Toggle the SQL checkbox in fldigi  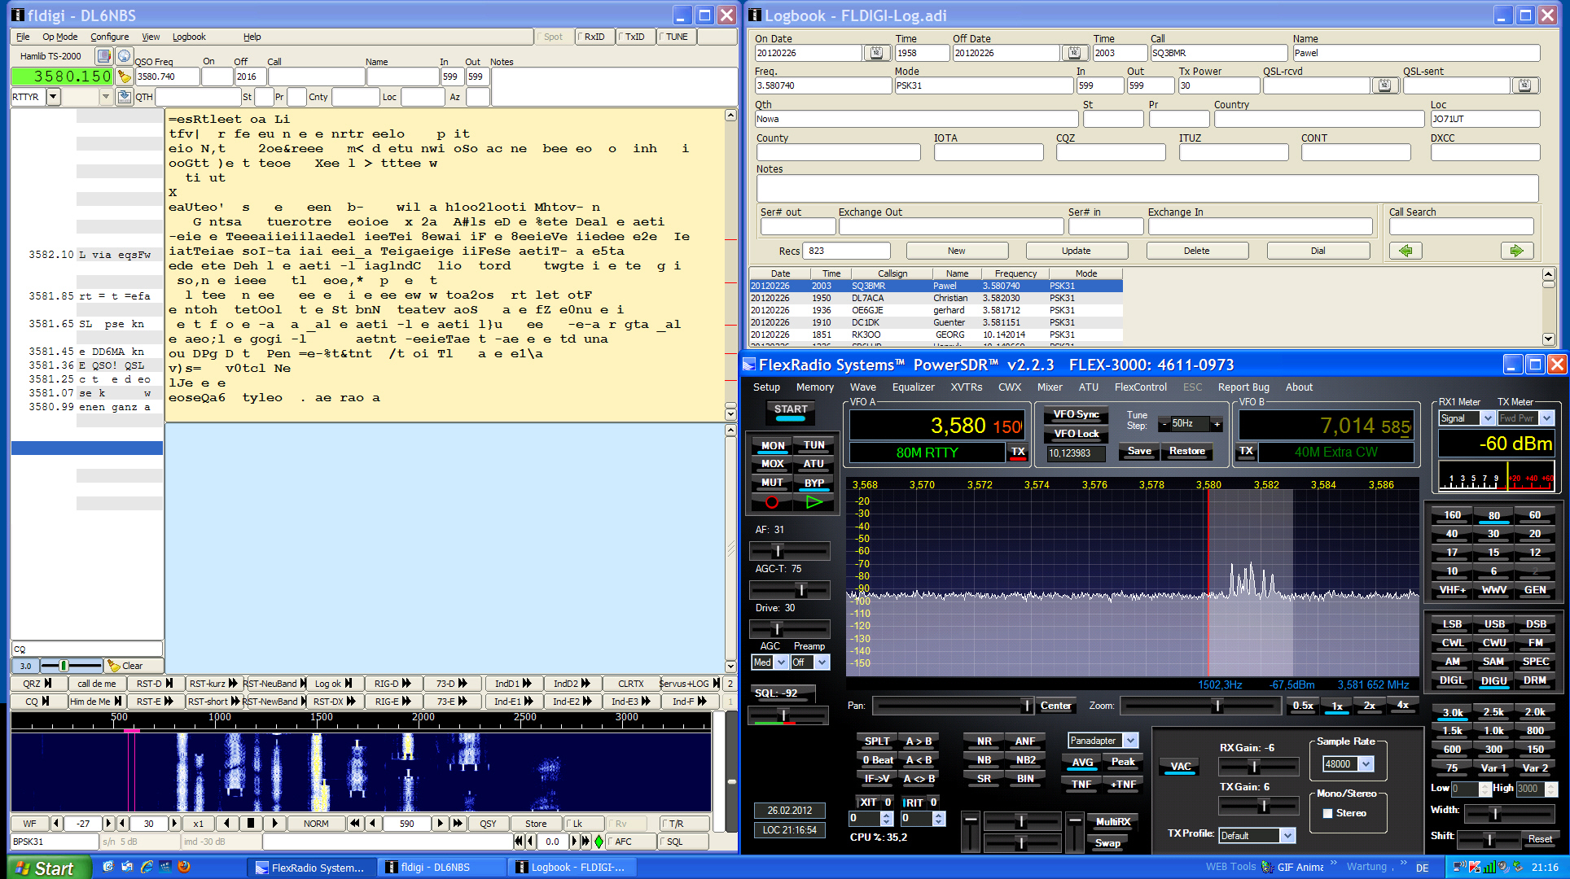[x=662, y=842]
